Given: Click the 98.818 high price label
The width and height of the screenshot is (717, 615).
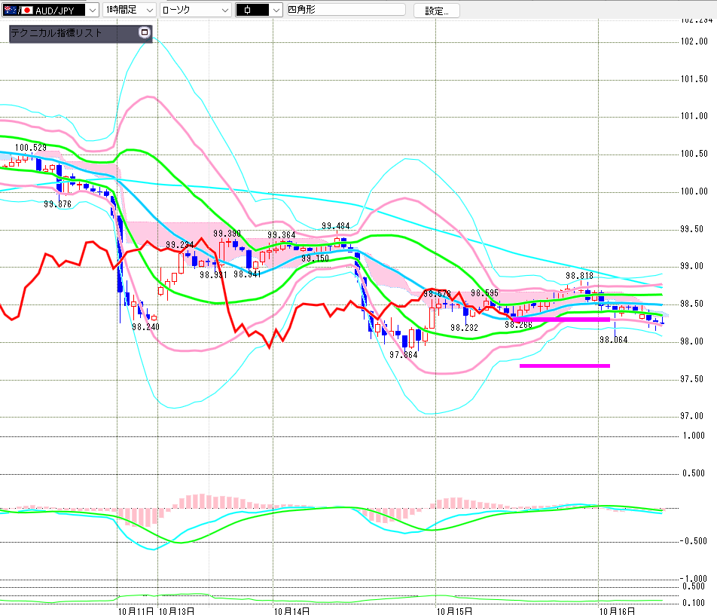Looking at the screenshot, I should (580, 275).
